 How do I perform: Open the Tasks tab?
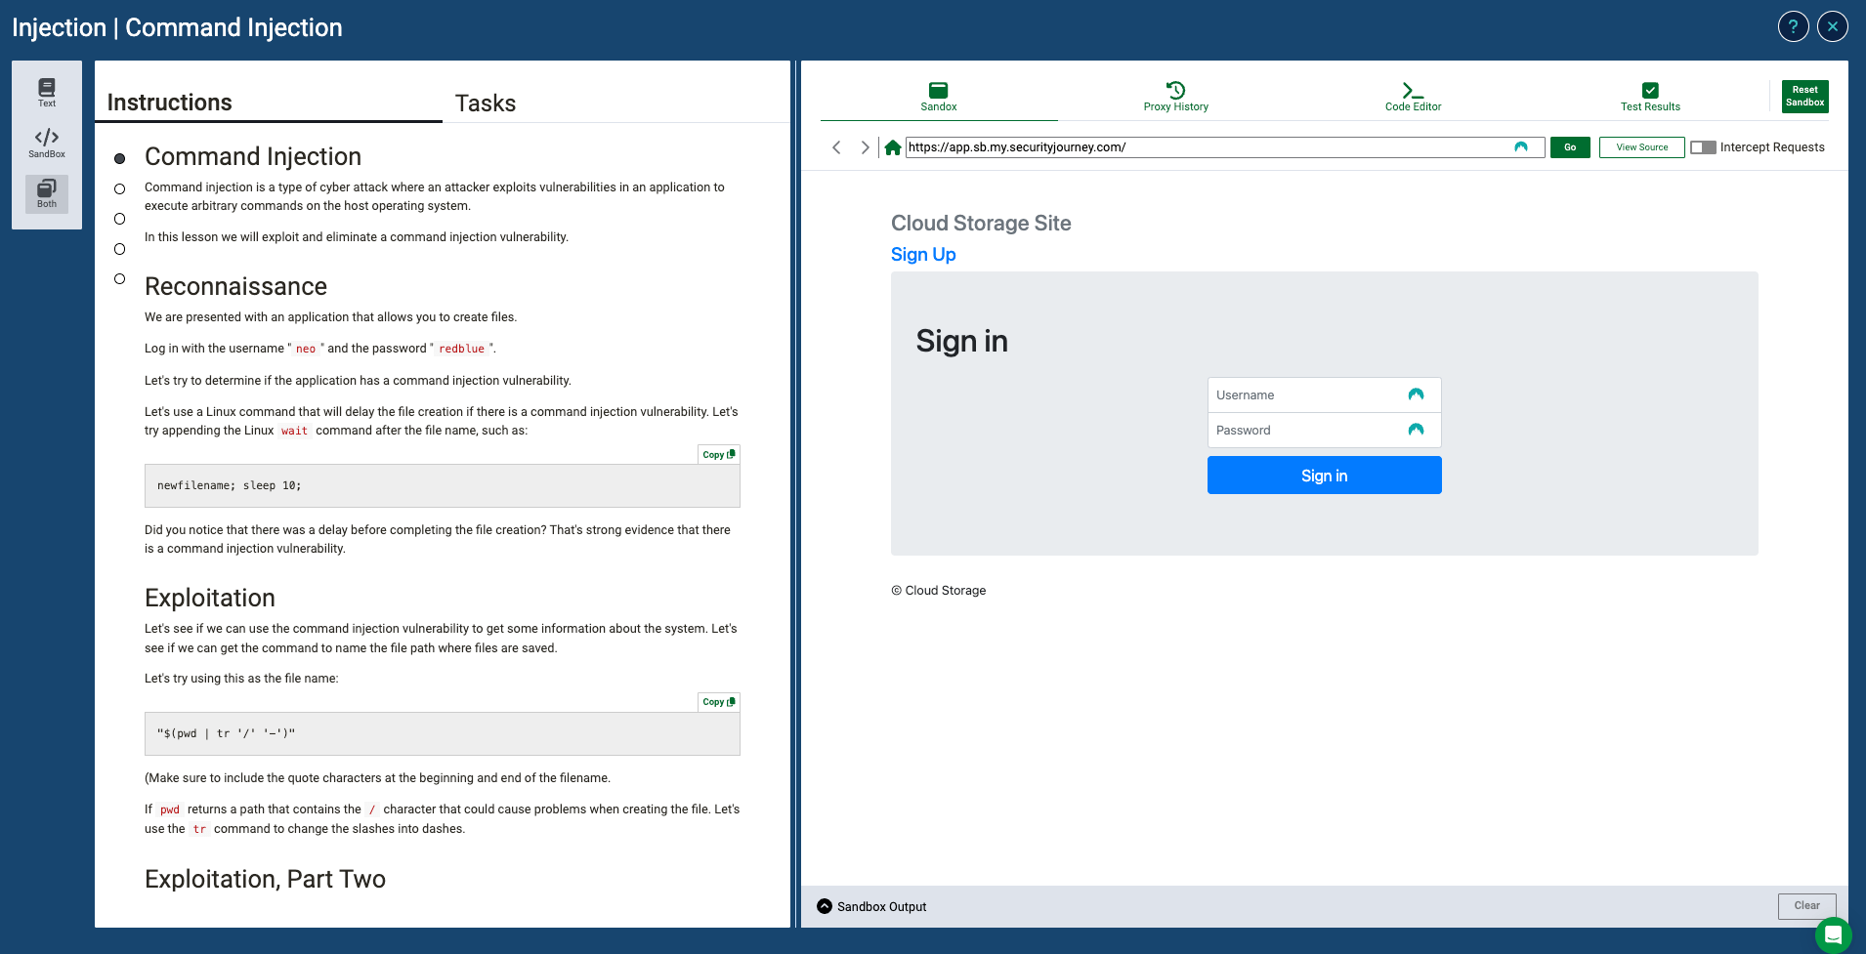pos(485,104)
